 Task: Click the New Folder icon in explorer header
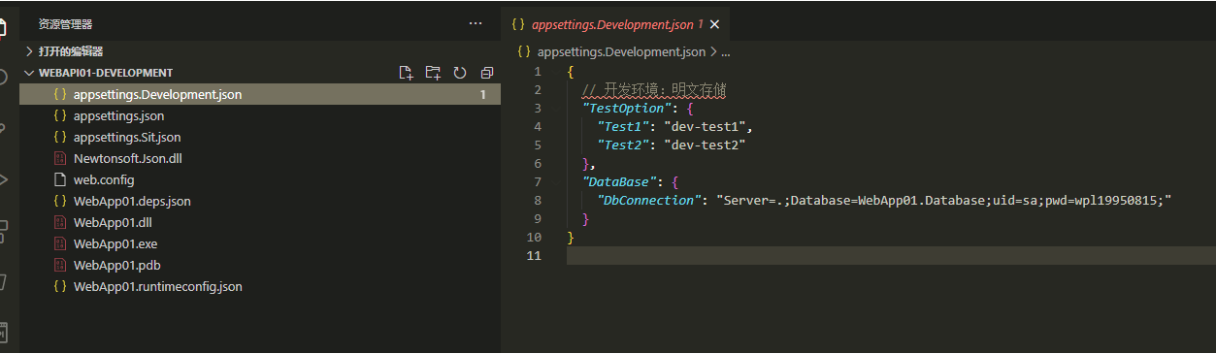click(433, 73)
